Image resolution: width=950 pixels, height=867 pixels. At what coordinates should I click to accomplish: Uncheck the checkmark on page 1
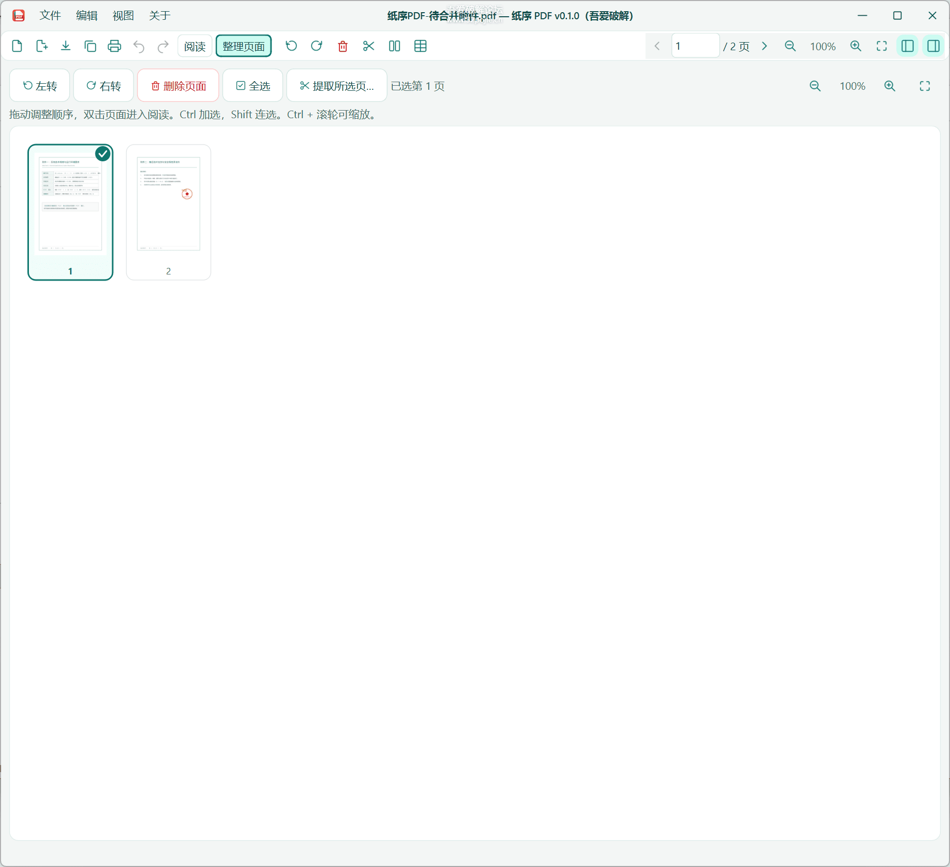click(103, 154)
